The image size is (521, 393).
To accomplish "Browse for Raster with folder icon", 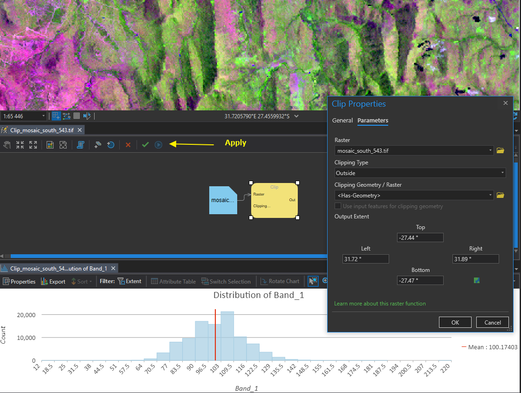I will (500, 150).
